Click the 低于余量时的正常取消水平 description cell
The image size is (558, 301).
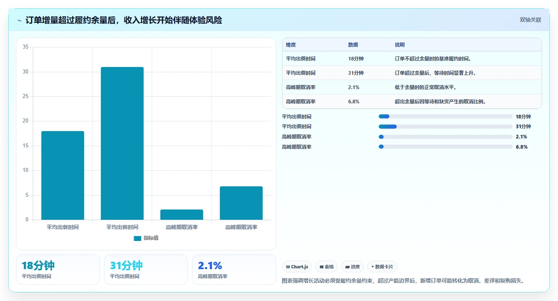tap(426, 87)
